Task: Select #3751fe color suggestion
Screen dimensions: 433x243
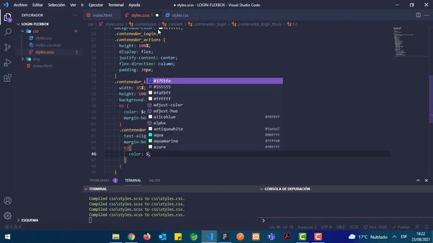Action: click(x=214, y=81)
